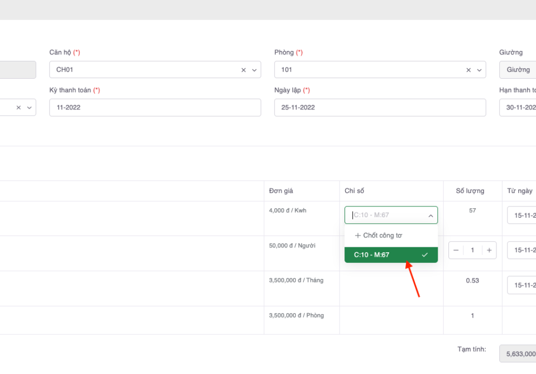Click the Tạm tính total field
536x374 pixels.
(518, 353)
